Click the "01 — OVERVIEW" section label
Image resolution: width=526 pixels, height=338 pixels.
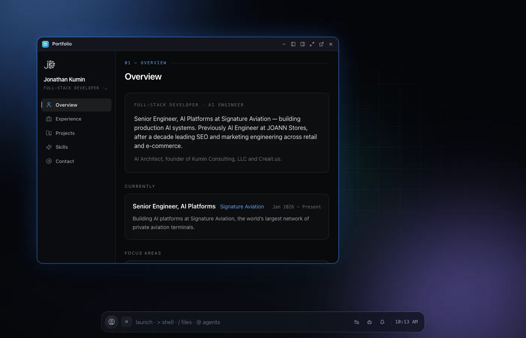pos(145,63)
